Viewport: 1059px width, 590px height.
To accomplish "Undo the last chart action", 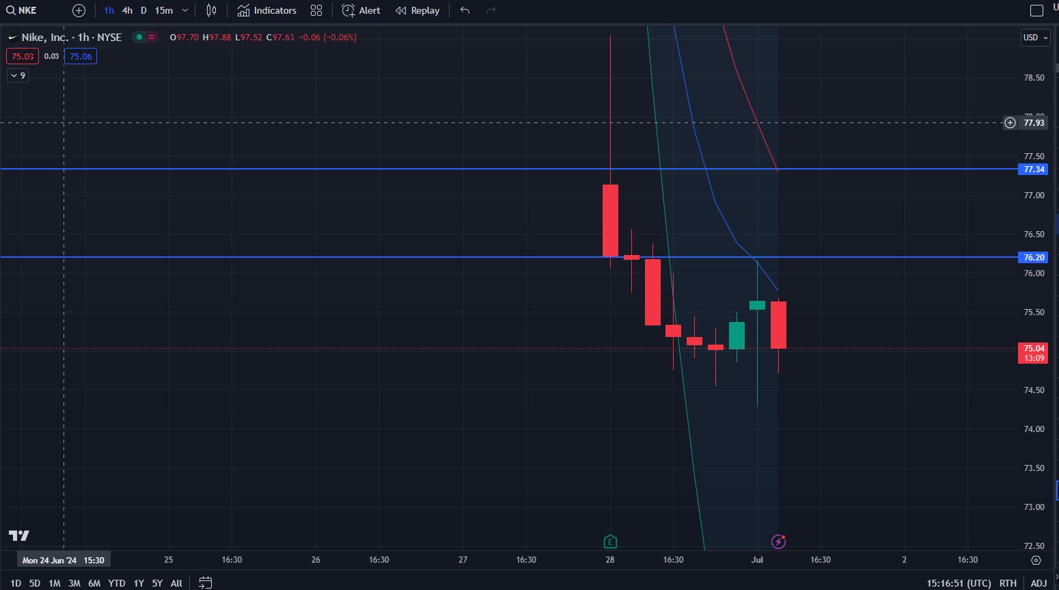I will pos(465,10).
